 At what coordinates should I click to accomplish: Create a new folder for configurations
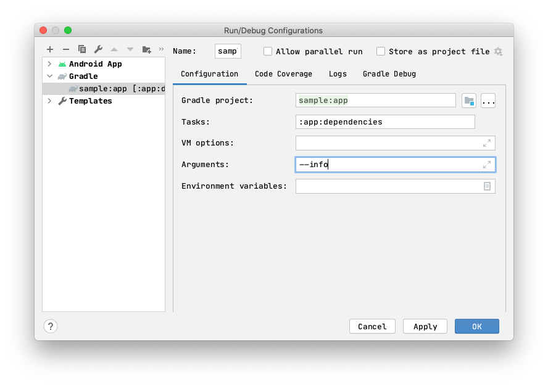coord(146,49)
